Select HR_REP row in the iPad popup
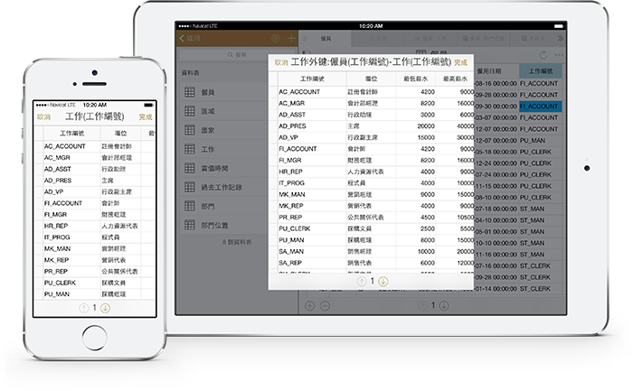Image resolution: width=633 pixels, height=391 pixels. [372, 172]
